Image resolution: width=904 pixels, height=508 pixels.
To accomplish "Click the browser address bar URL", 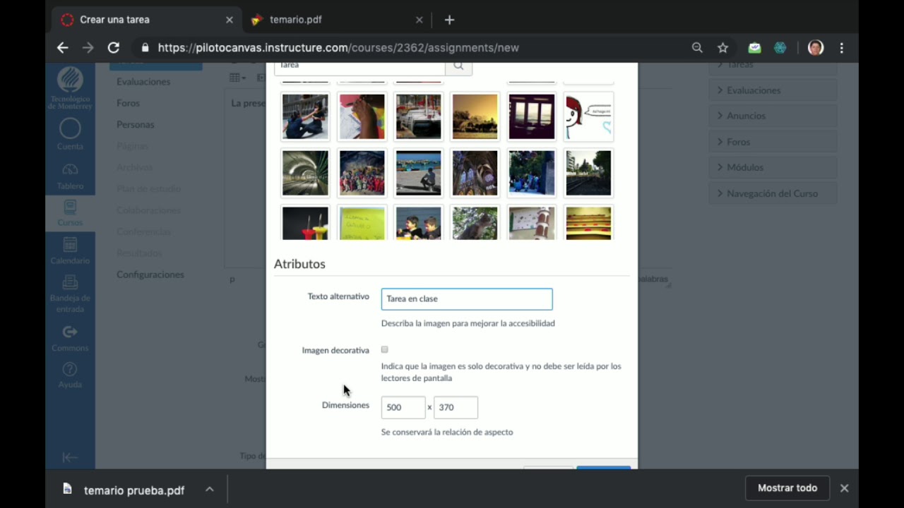I will [x=338, y=48].
